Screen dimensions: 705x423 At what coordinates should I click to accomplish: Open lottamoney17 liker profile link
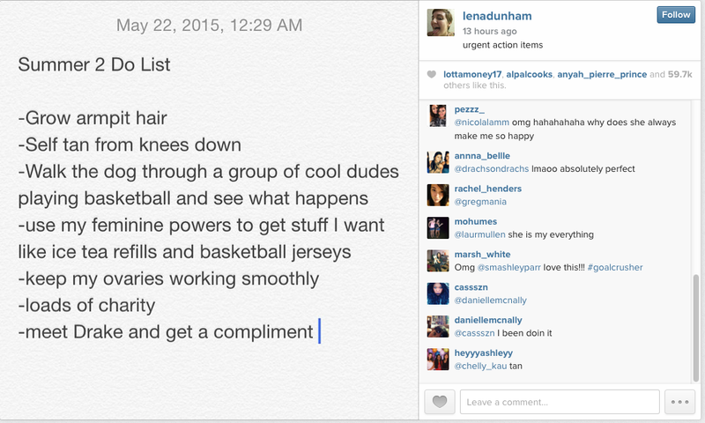pos(472,74)
